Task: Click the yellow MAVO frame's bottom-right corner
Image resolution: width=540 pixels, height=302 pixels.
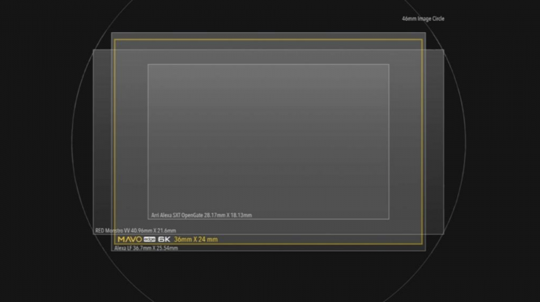Action: pyautogui.click(x=423, y=244)
